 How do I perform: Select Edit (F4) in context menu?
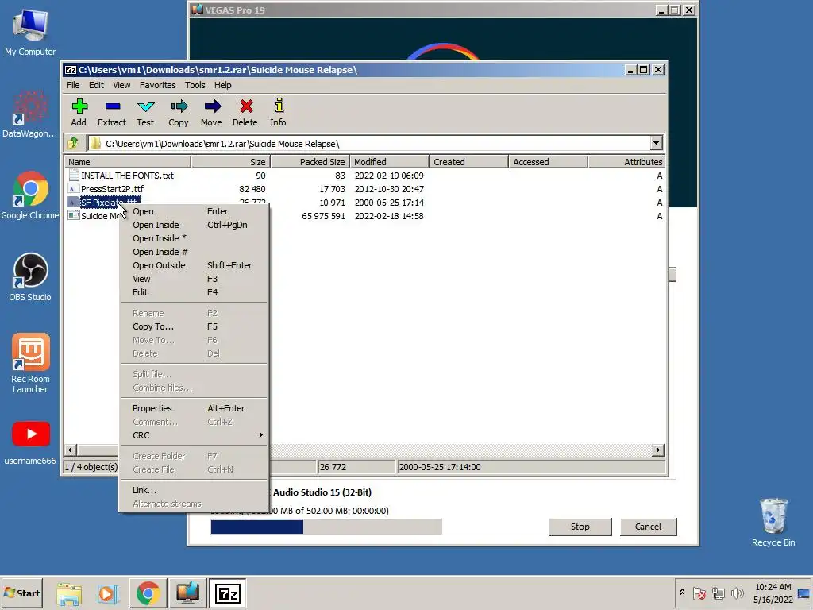(195, 292)
